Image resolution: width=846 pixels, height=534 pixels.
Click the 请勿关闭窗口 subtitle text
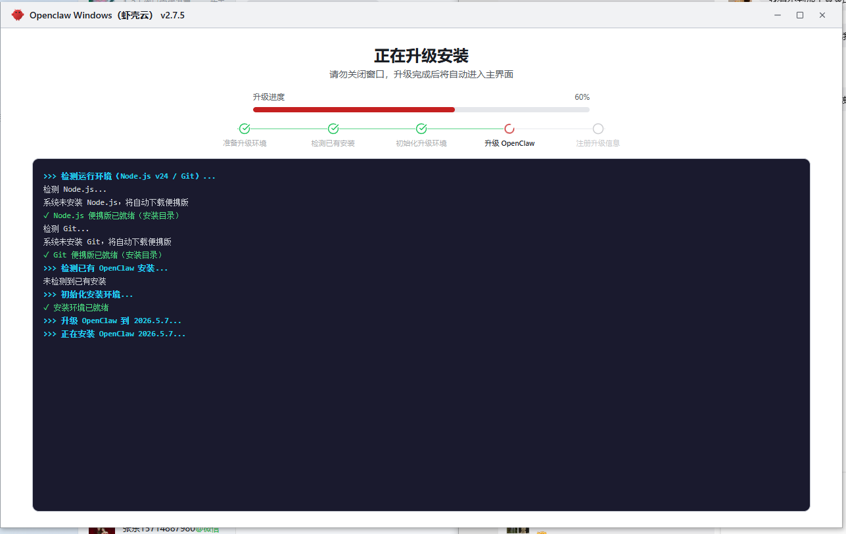(x=421, y=75)
